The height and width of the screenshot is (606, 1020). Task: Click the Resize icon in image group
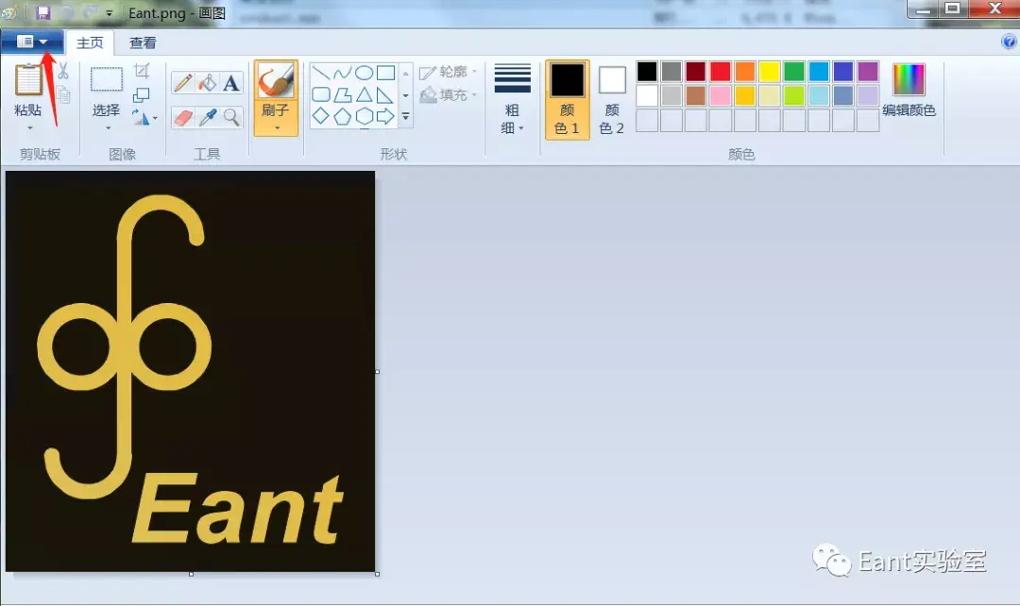(141, 95)
